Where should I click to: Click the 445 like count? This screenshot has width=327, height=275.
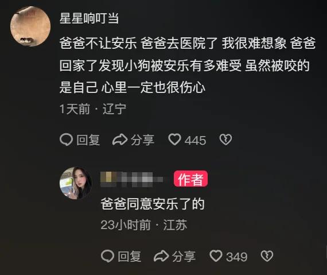pos(196,140)
